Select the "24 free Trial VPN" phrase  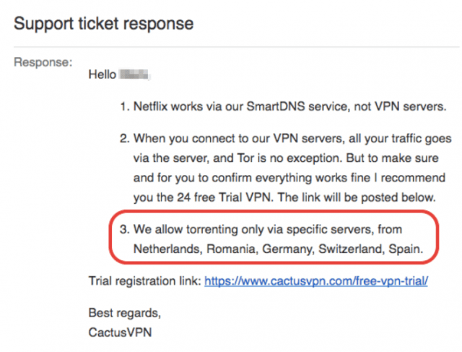click(x=224, y=197)
